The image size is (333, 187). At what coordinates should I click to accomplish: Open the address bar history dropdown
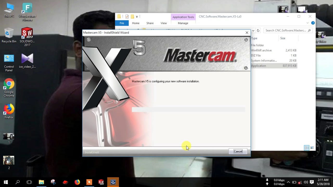(253, 30)
